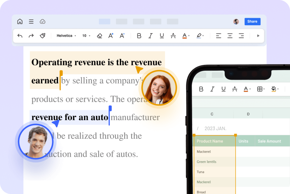Align text right
Screen dimensions: 290x194
241,36
